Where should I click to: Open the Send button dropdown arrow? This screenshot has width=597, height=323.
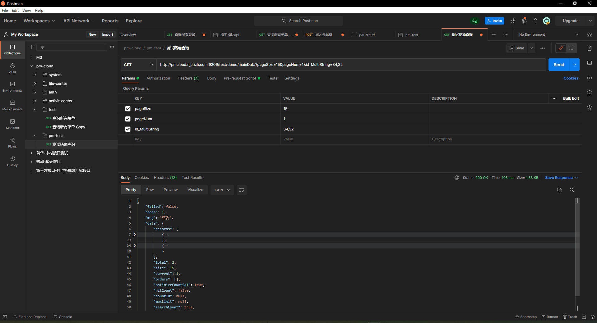575,65
